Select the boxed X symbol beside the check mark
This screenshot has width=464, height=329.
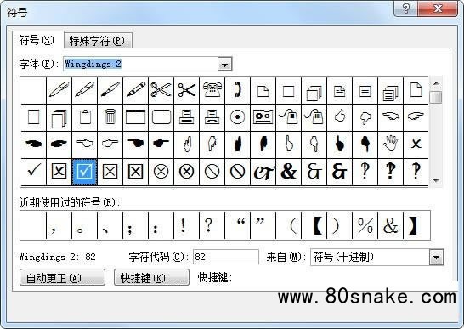[59, 172]
